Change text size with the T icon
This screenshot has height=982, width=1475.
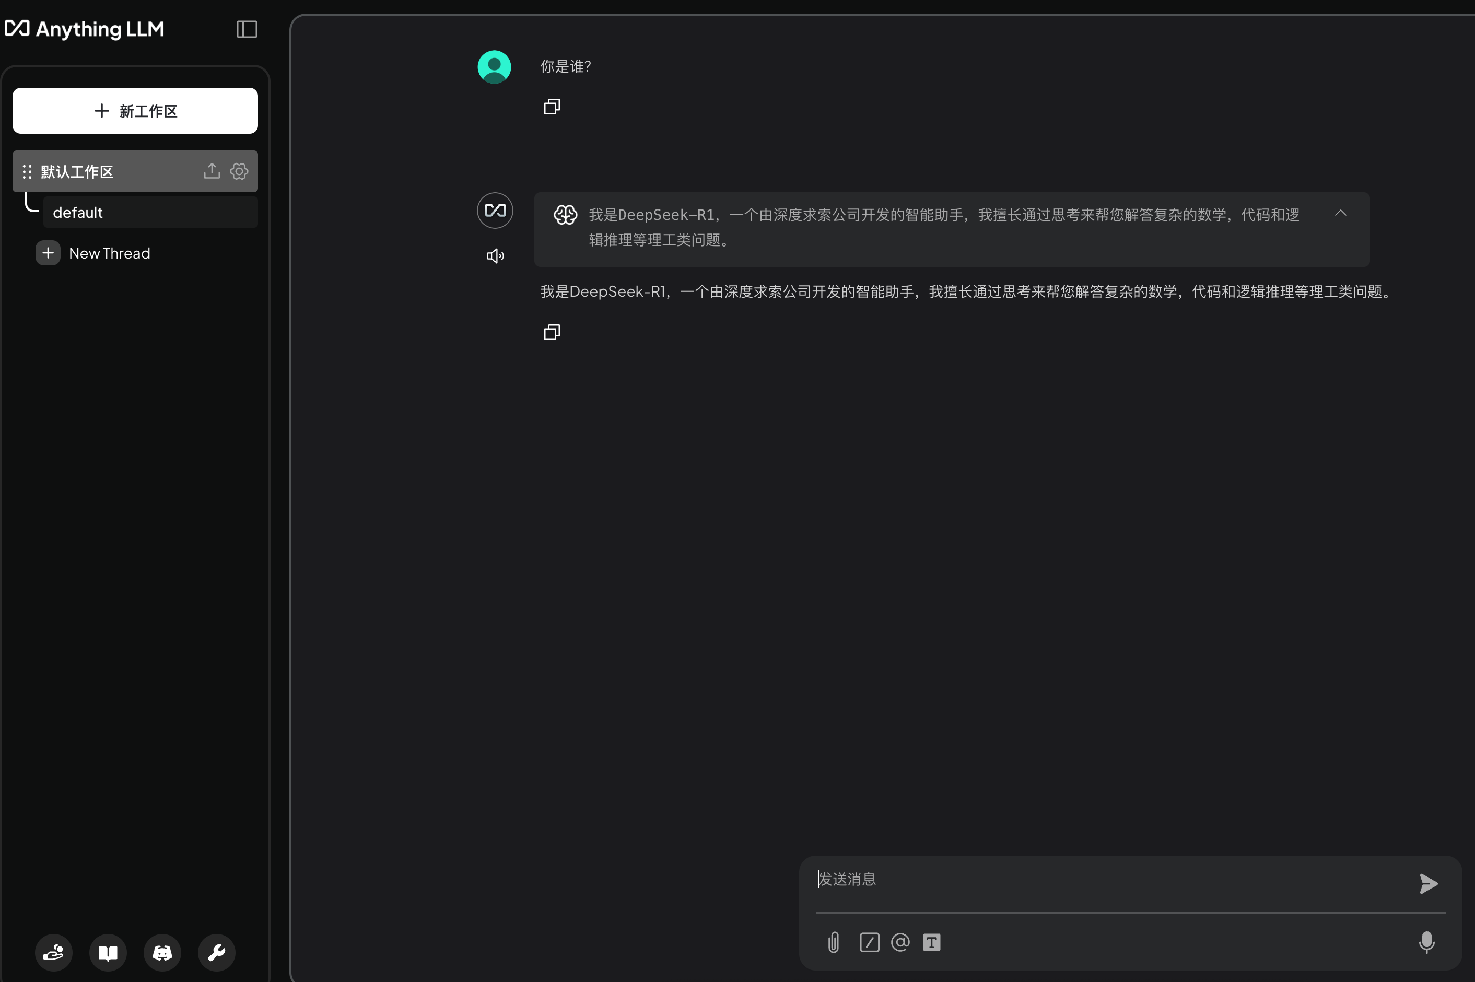[x=932, y=942]
